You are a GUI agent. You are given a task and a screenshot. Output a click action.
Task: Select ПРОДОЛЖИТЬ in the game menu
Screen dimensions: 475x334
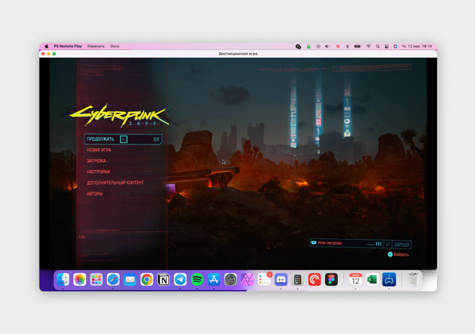(x=123, y=139)
